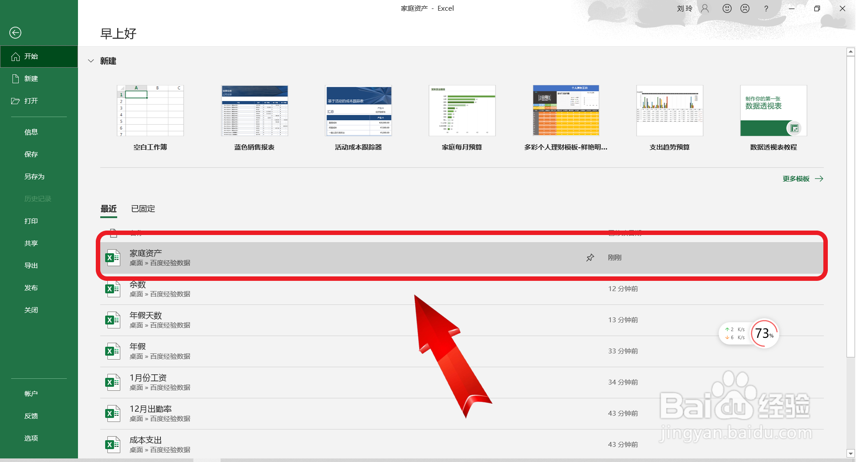Image resolution: width=859 pixels, height=462 pixels.
Task: Open the 帐户 page
Action: [x=39, y=394]
